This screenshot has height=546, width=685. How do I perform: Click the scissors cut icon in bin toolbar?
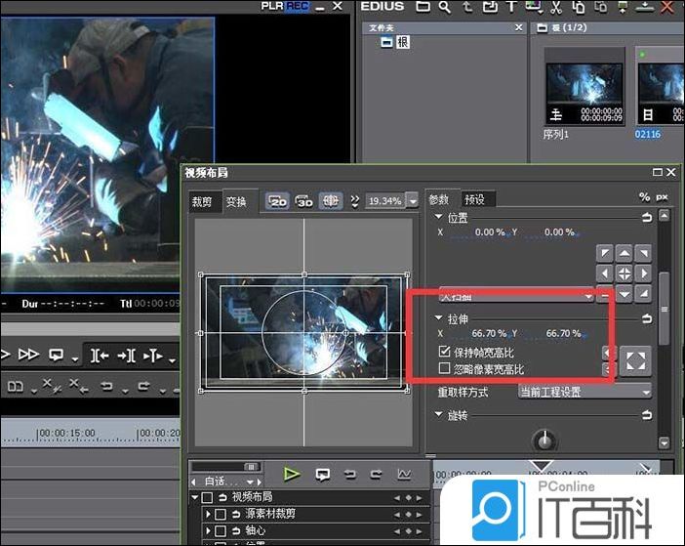tap(555, 7)
